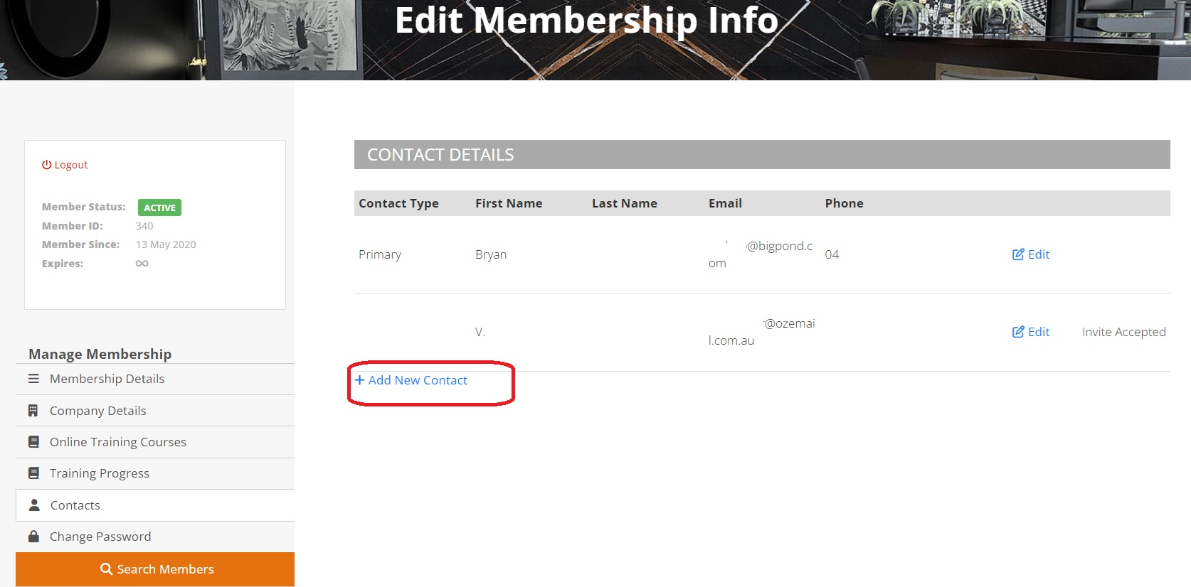1191x587 pixels.
Task: Click the hamburger icon beside Membership Details
Action: pos(33,378)
